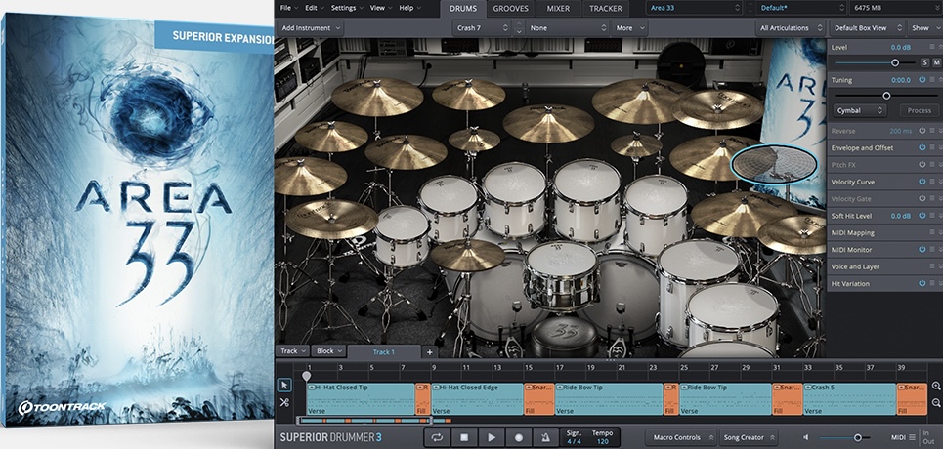
Task: Open the Block dropdown button
Action: click(328, 351)
